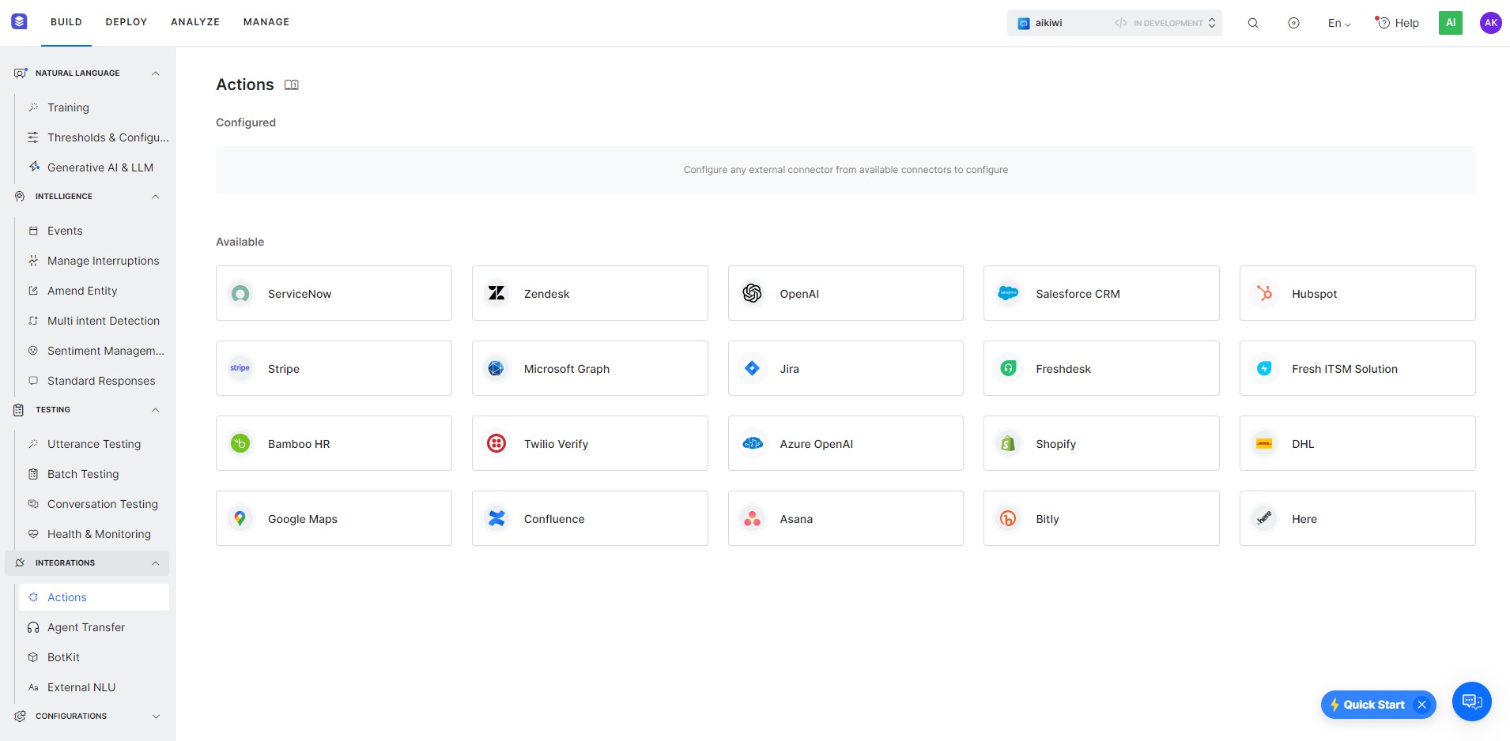Viewport: 1510px width, 741px height.
Task: Click the Salesforce cloud logo icon
Action: pyautogui.click(x=1008, y=294)
